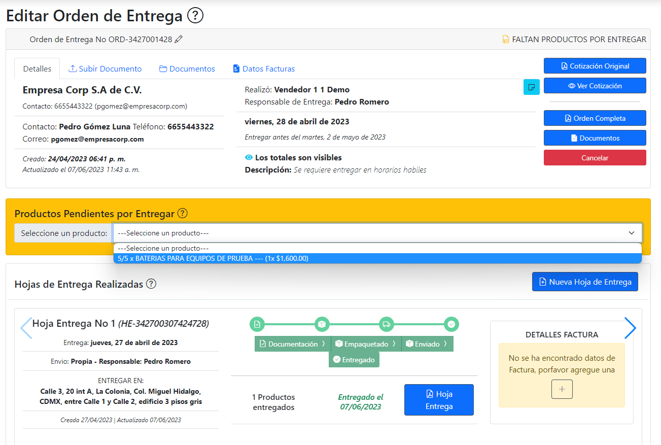
Task: Switch to the Documentos tab
Action: [187, 69]
